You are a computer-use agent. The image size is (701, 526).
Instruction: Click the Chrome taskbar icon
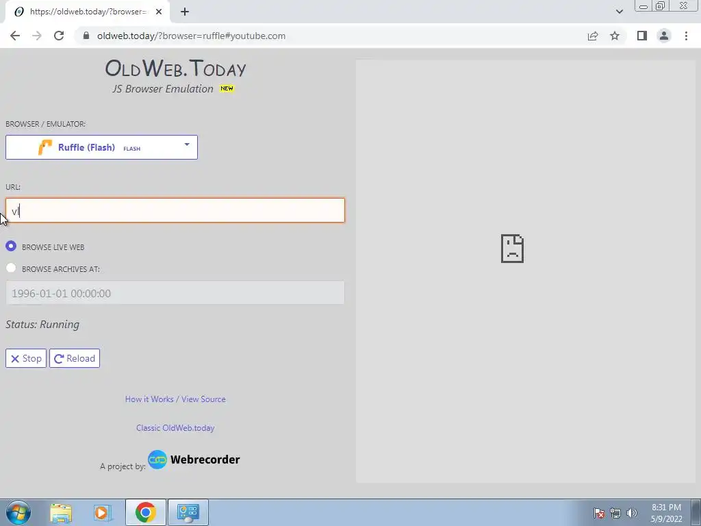[145, 512]
